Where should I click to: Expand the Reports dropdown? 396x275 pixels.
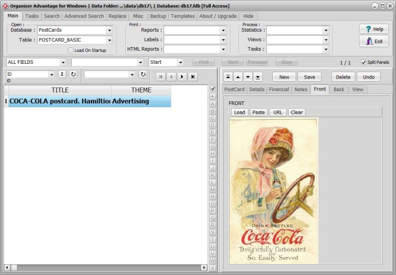(x=223, y=30)
